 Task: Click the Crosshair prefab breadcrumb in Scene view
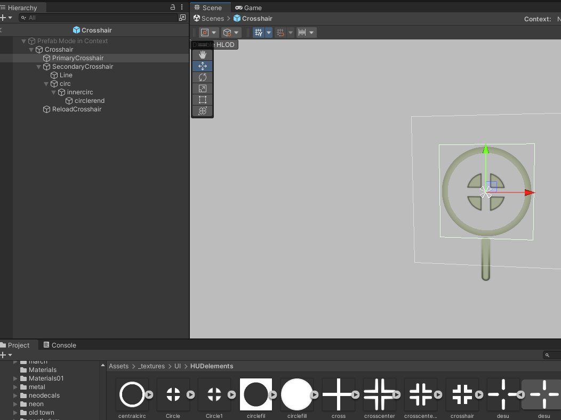(x=253, y=18)
